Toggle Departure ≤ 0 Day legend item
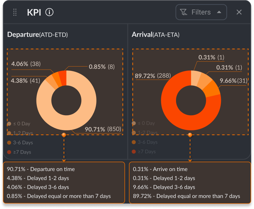Image resolution: width=254 pixels, height=209 pixels. (x=21, y=124)
